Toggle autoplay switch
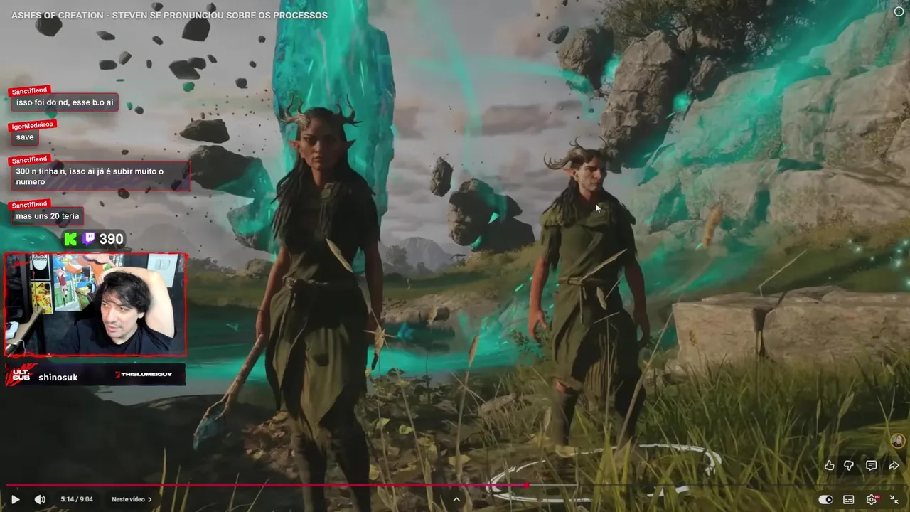This screenshot has width=910, height=512. pyautogui.click(x=825, y=499)
